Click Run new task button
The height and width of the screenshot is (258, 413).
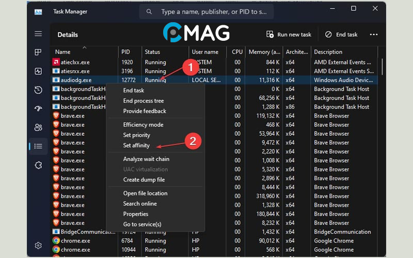pyautogui.click(x=289, y=35)
